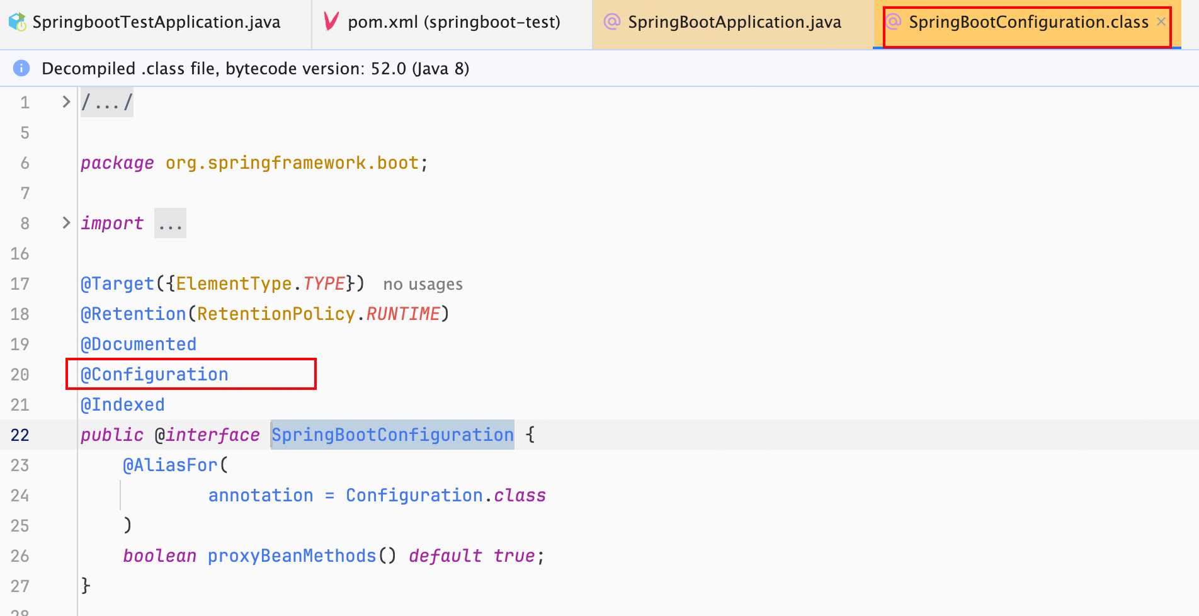Expand the folded comment on line 1
Screen dimensions: 1199x616
(66, 101)
